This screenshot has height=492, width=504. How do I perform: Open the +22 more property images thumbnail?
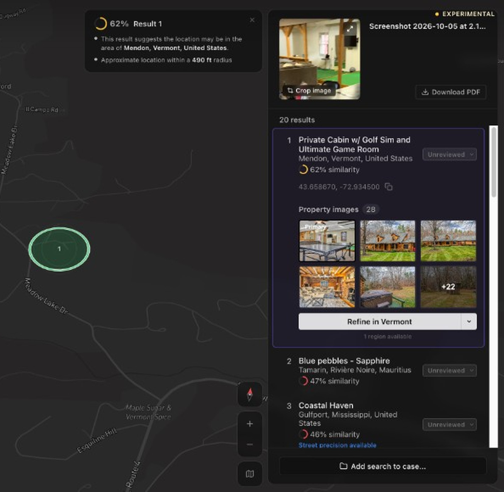[448, 287]
